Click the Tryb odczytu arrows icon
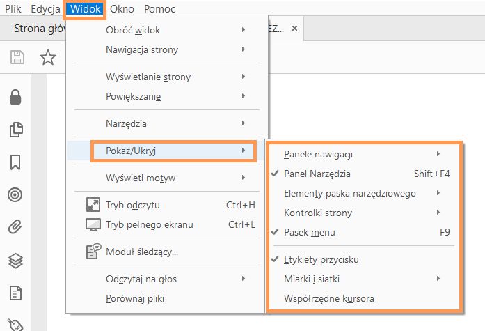The image size is (485, 331). (x=93, y=205)
